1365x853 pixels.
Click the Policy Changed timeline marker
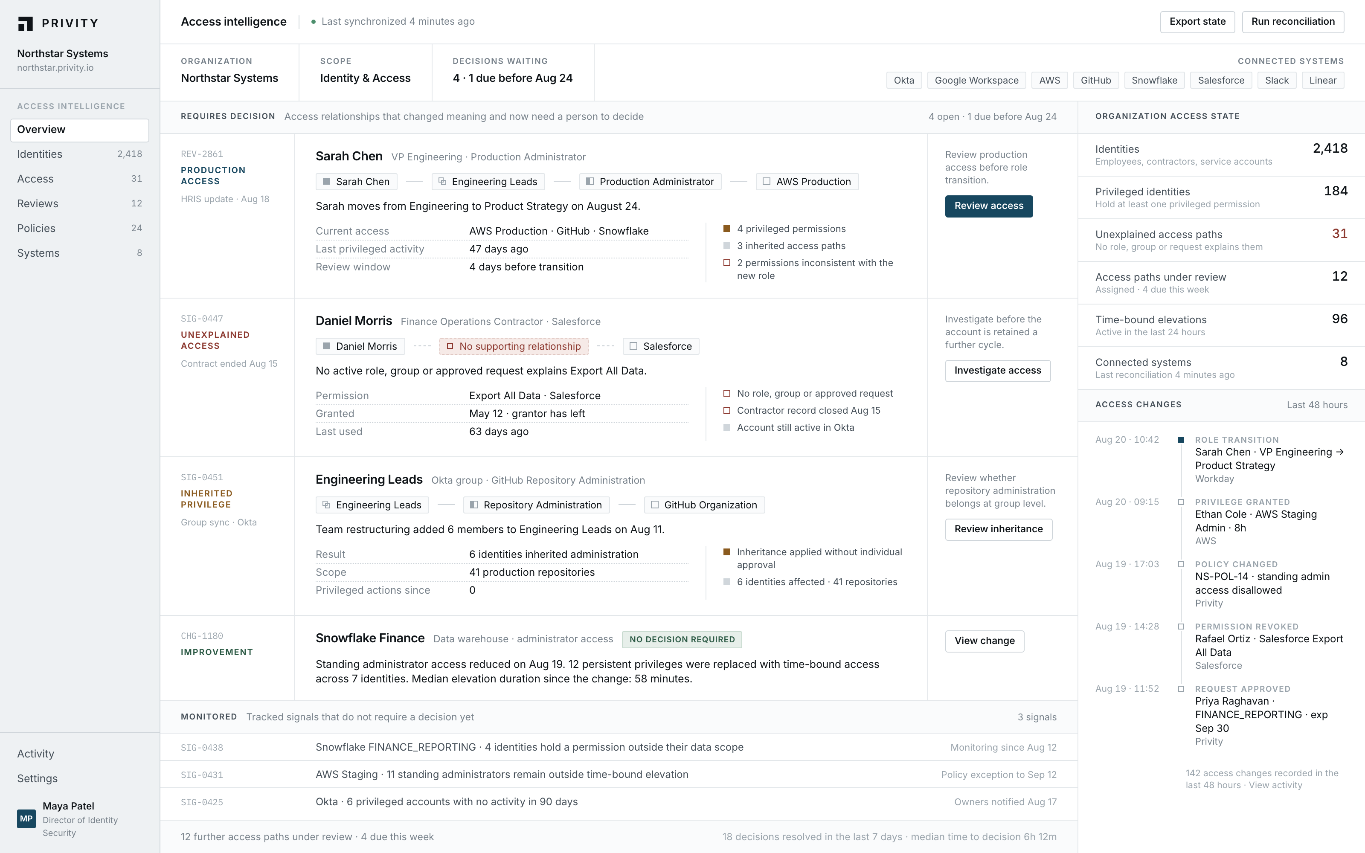[x=1181, y=564]
